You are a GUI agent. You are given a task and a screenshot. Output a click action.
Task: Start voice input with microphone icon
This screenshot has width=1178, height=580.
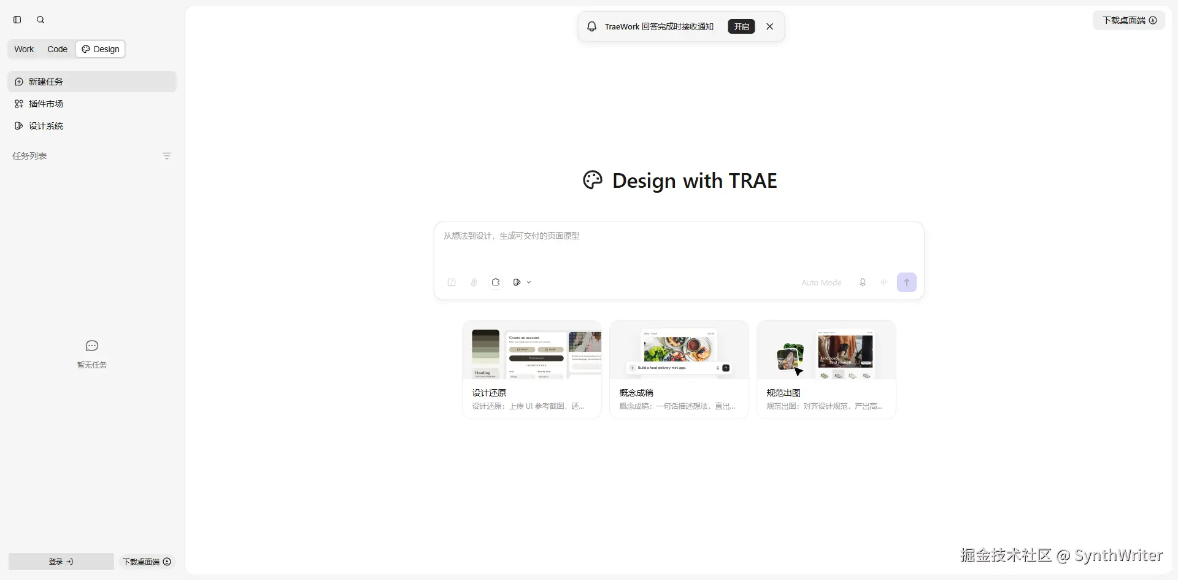(x=862, y=282)
